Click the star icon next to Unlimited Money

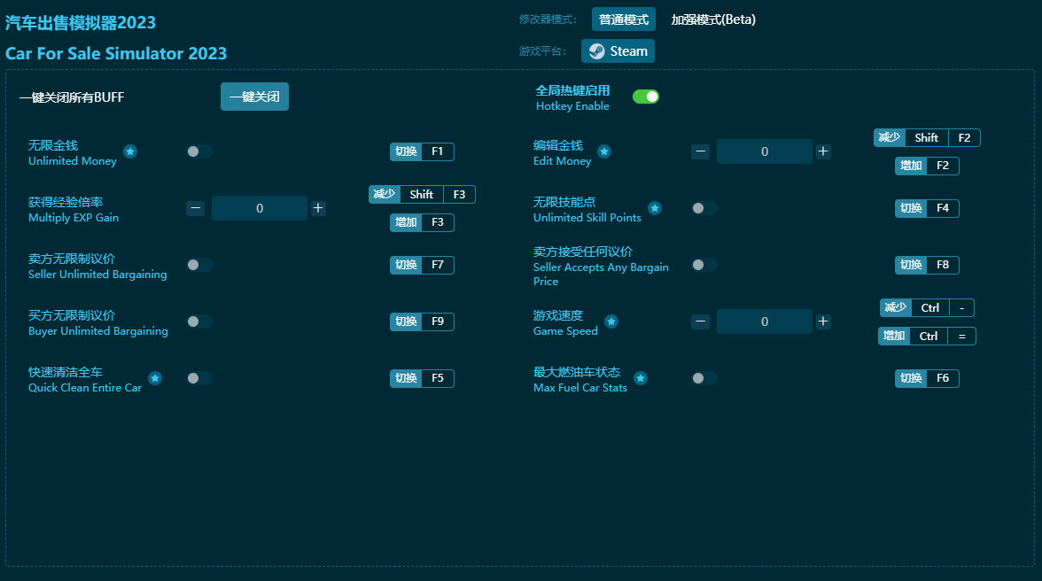pos(130,152)
